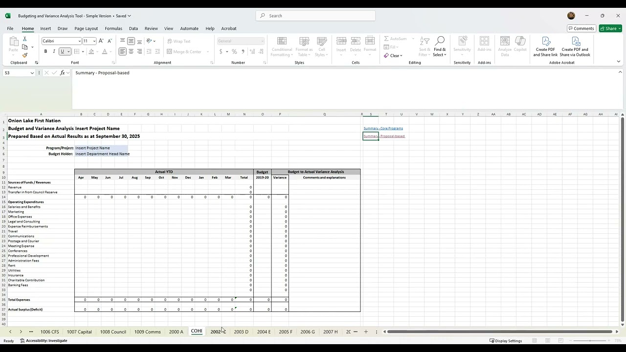The height and width of the screenshot is (352, 626).
Task: Click Accessibility: Investigate in status bar
Action: point(44,341)
